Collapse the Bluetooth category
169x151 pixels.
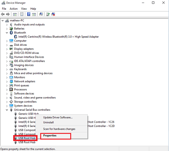click(x=7, y=32)
